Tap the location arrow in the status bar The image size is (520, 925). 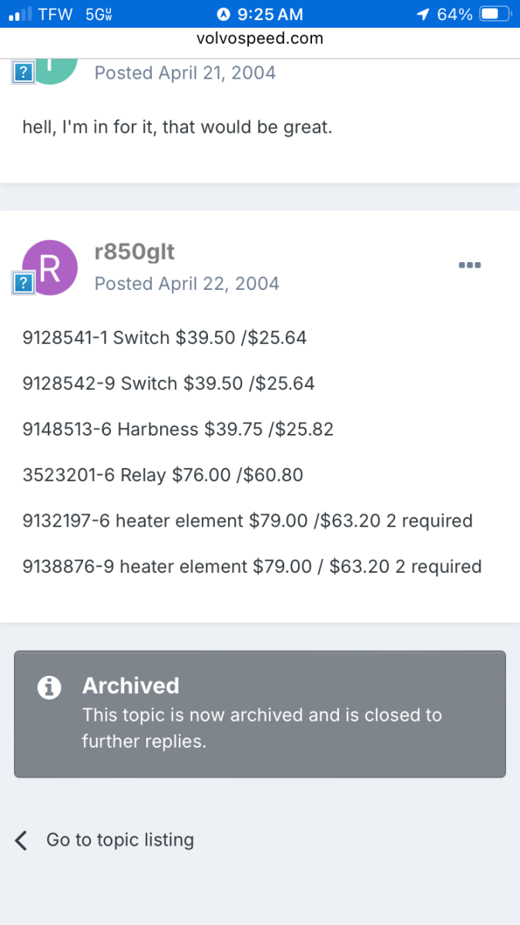pyautogui.click(x=423, y=14)
